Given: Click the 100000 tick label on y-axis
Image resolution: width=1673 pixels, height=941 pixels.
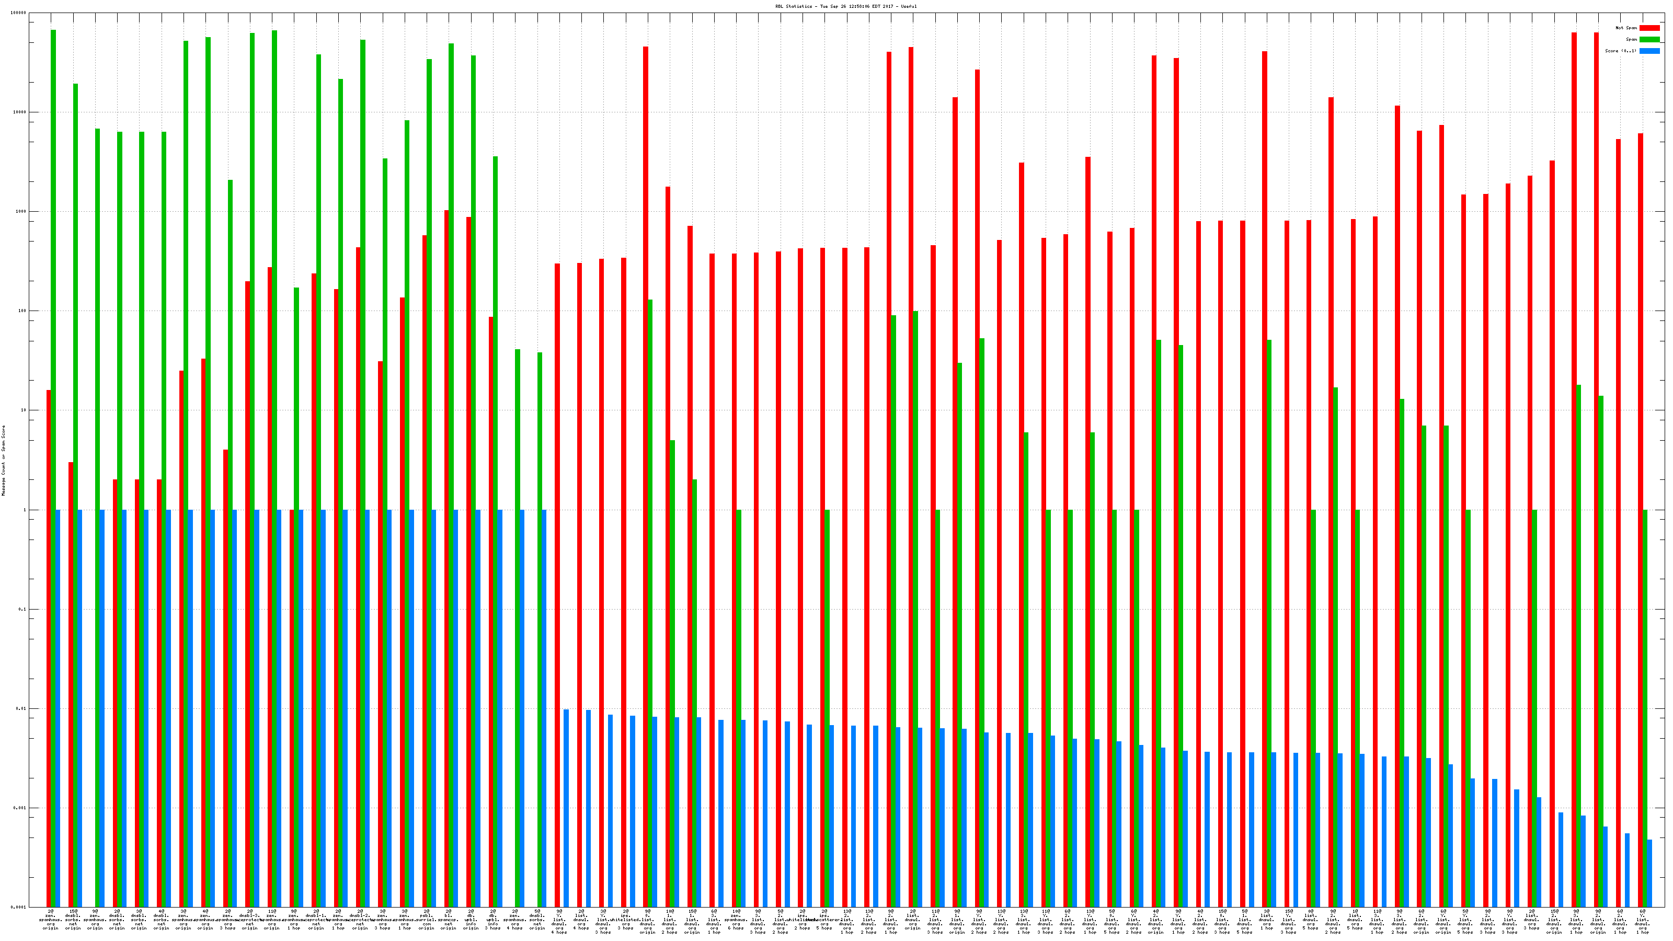Looking at the screenshot, I should pos(19,13).
